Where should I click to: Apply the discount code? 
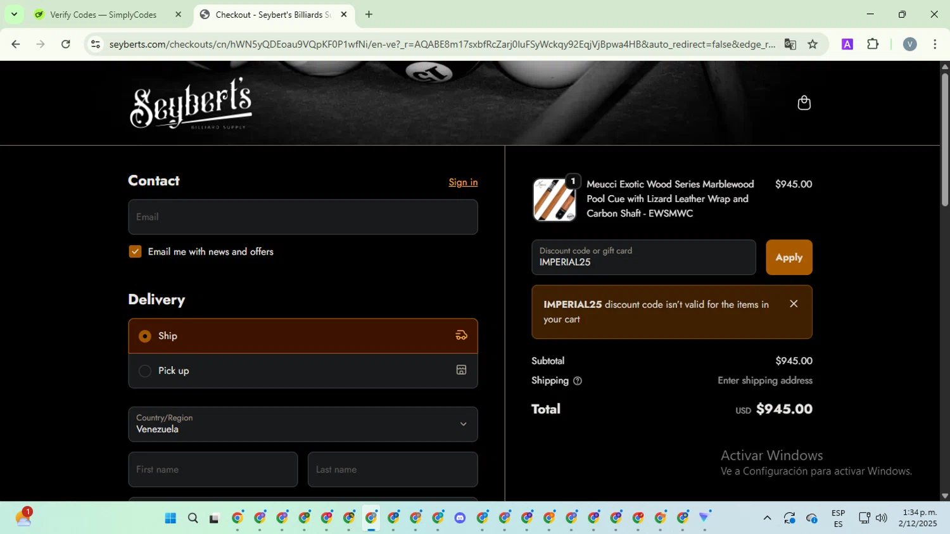point(788,257)
